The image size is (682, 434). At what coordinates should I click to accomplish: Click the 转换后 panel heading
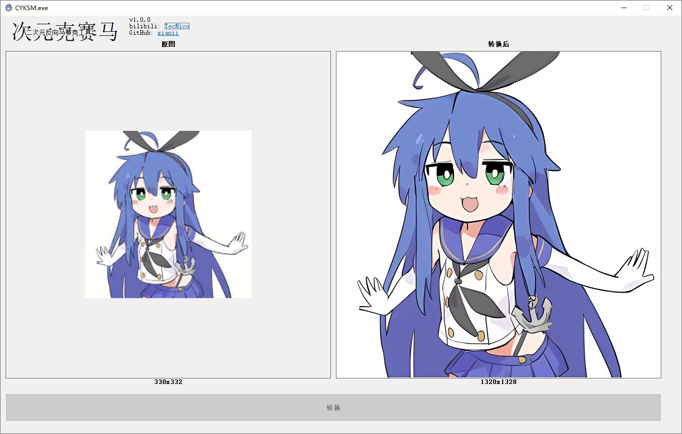click(x=498, y=44)
